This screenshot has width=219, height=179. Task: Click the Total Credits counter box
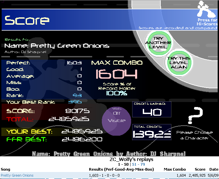[x=152, y=132]
